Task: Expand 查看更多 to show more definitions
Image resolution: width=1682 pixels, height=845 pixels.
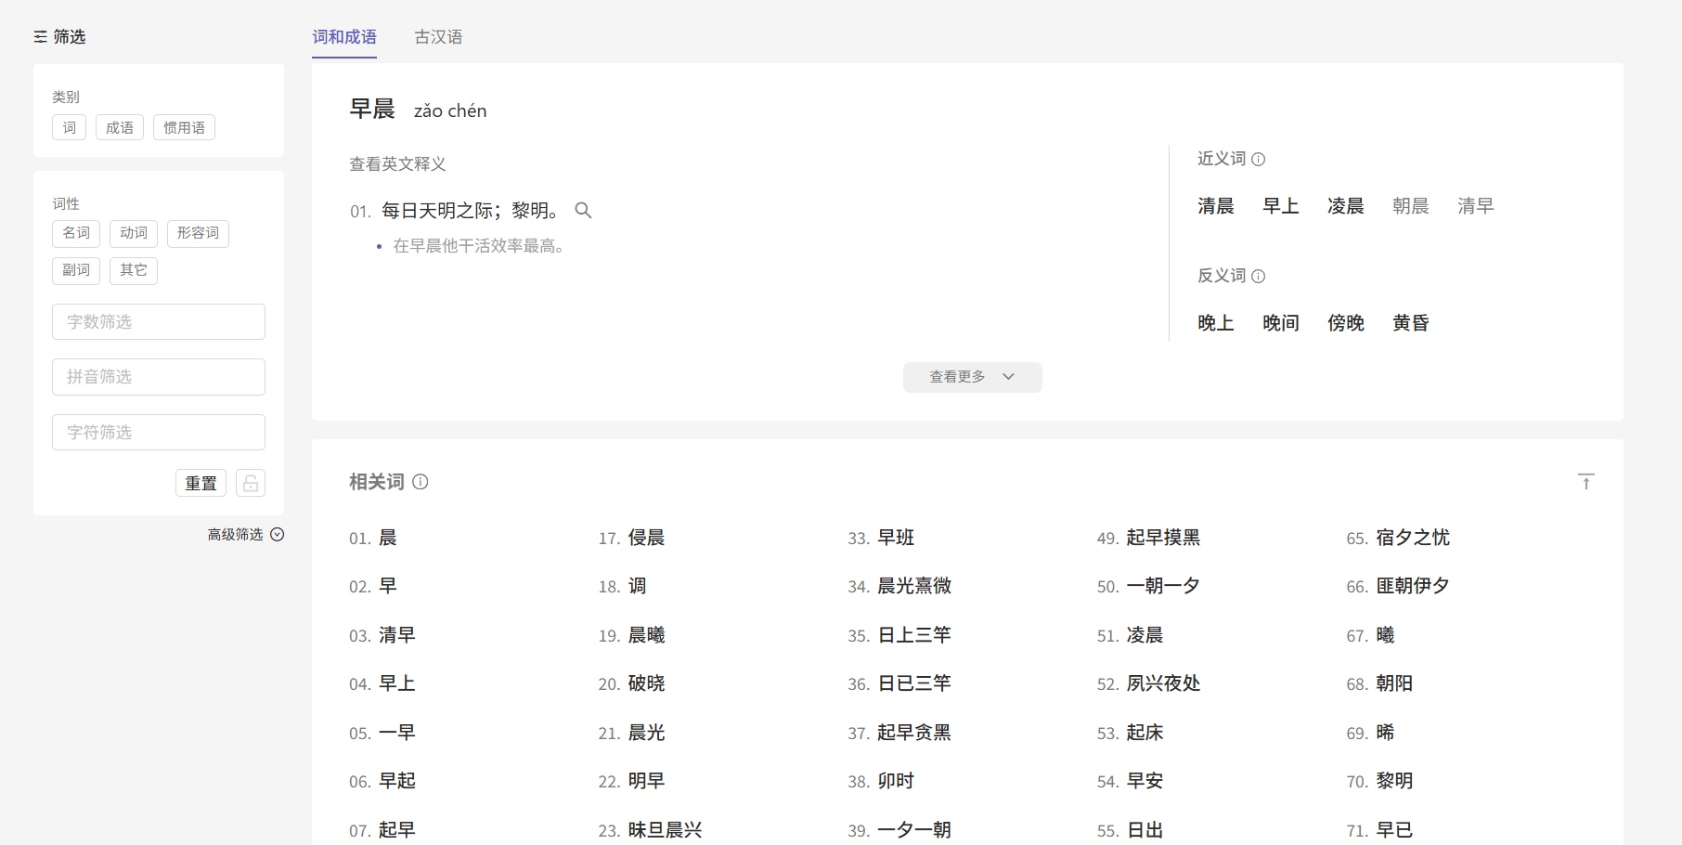Action: tap(972, 377)
